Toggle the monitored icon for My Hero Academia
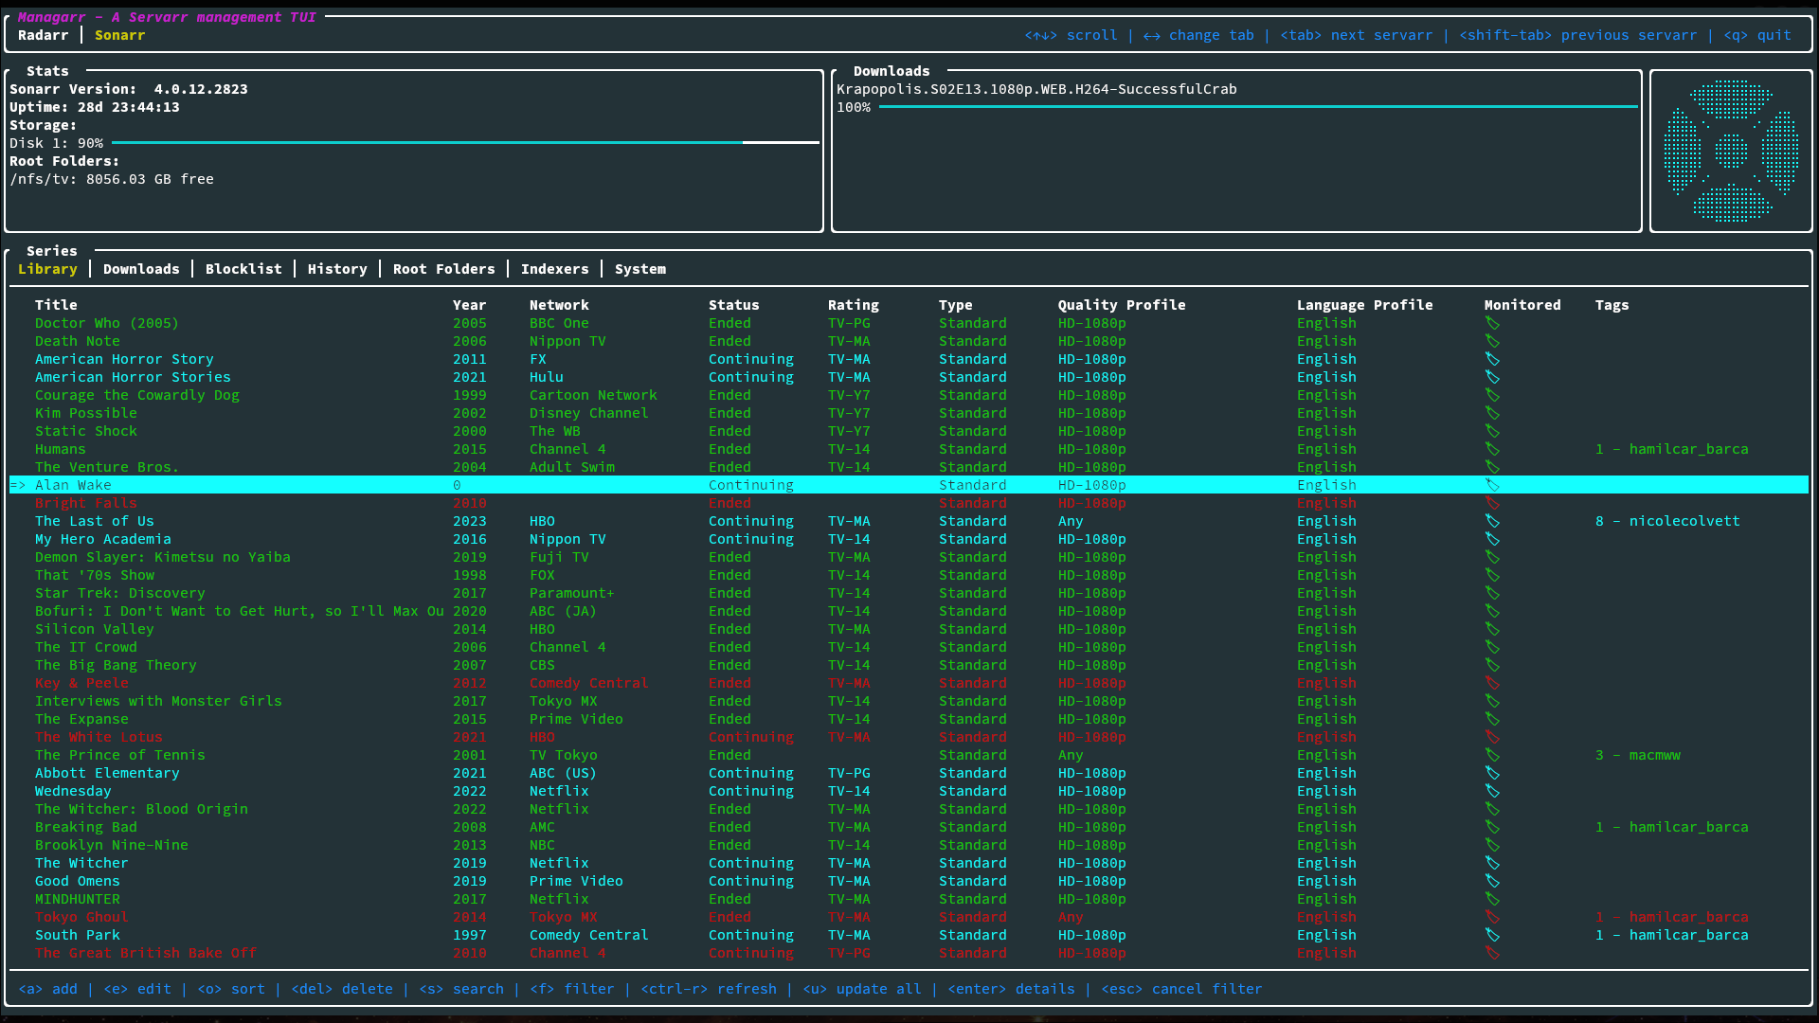Viewport: 1819px width, 1023px height. tap(1492, 539)
